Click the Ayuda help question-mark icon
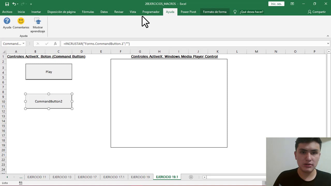The height and width of the screenshot is (186, 331). click(x=7, y=21)
